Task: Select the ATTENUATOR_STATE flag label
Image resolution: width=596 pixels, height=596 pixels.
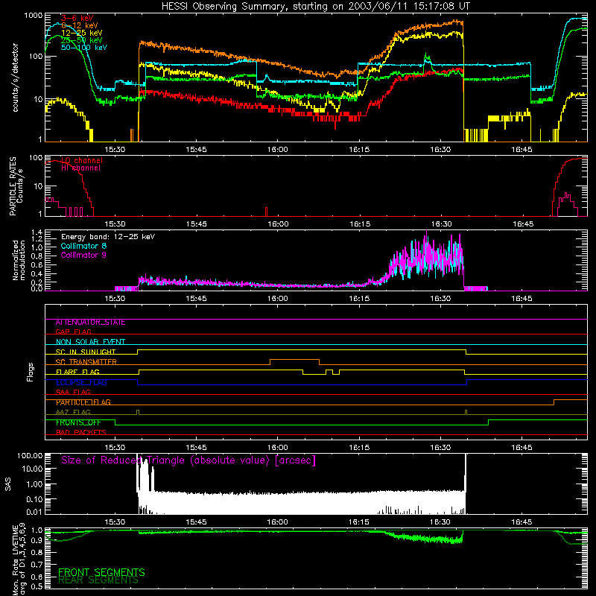Action: pos(90,323)
